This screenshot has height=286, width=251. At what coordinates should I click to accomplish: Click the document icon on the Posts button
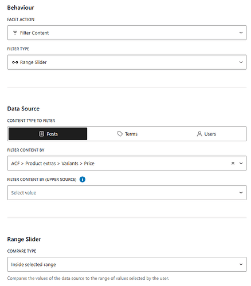click(x=41, y=134)
